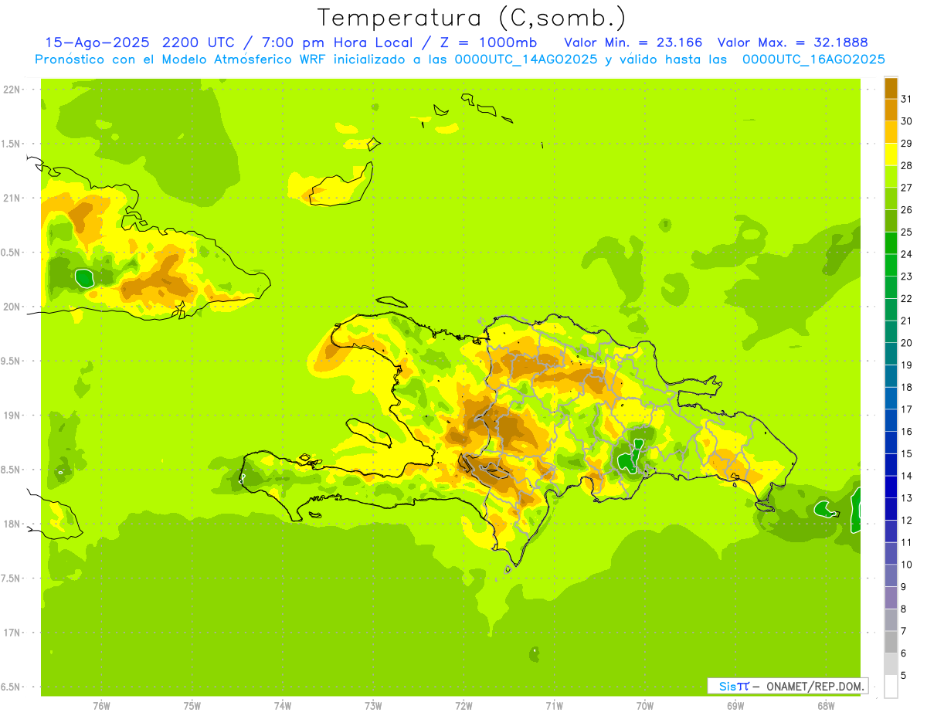
Task: Click the title "Temperatura (C,somb.)"
Action: click(472, 18)
